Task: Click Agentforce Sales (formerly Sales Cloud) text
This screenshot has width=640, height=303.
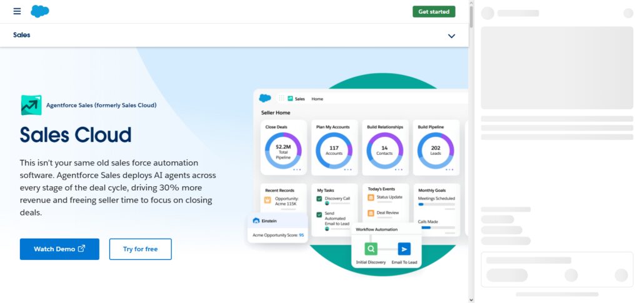Action: 101,105
